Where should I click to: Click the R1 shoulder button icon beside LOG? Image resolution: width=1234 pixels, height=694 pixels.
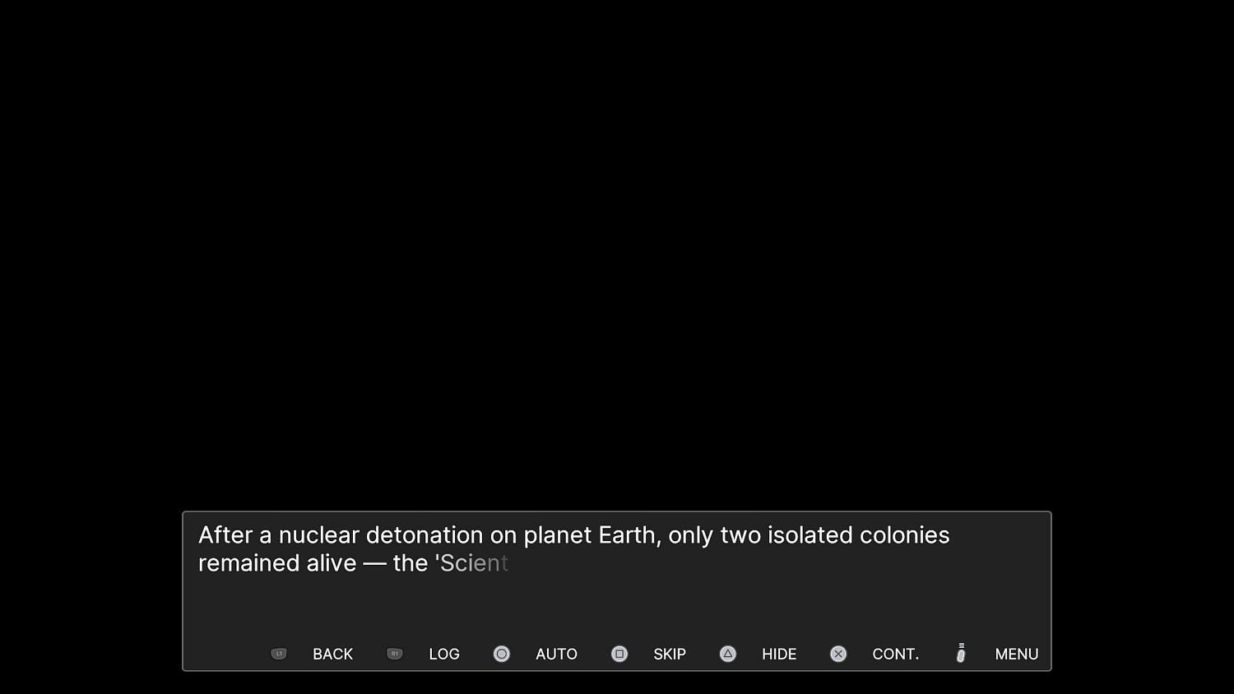[x=395, y=654]
